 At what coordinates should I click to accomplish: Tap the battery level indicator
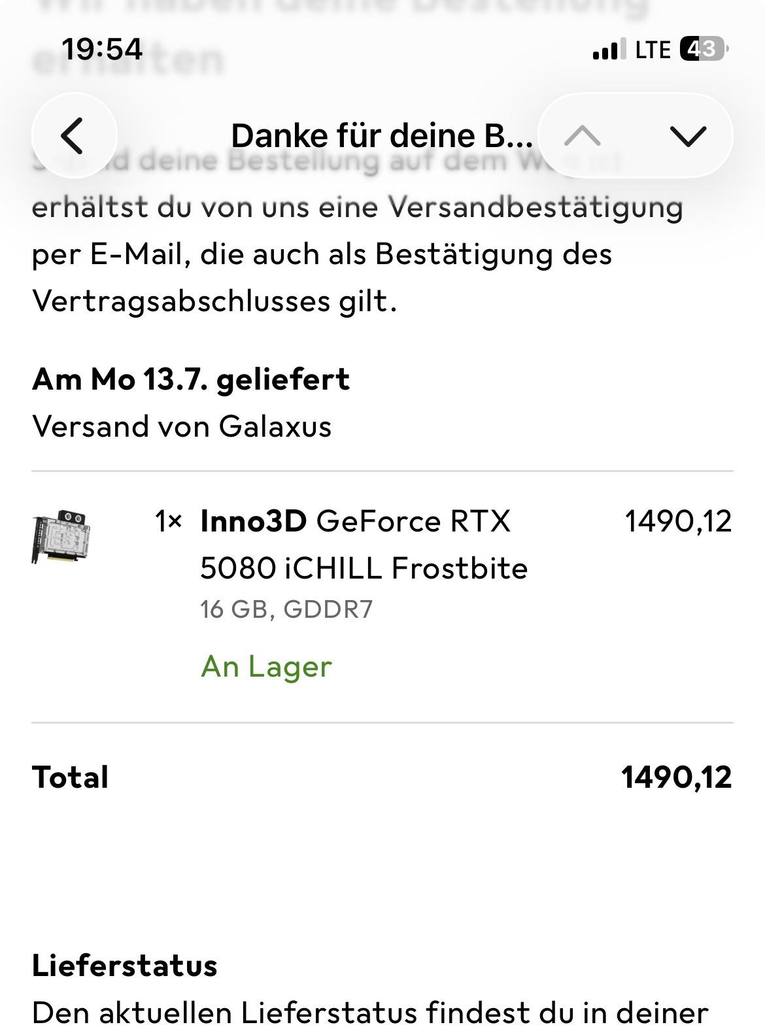[x=704, y=49]
